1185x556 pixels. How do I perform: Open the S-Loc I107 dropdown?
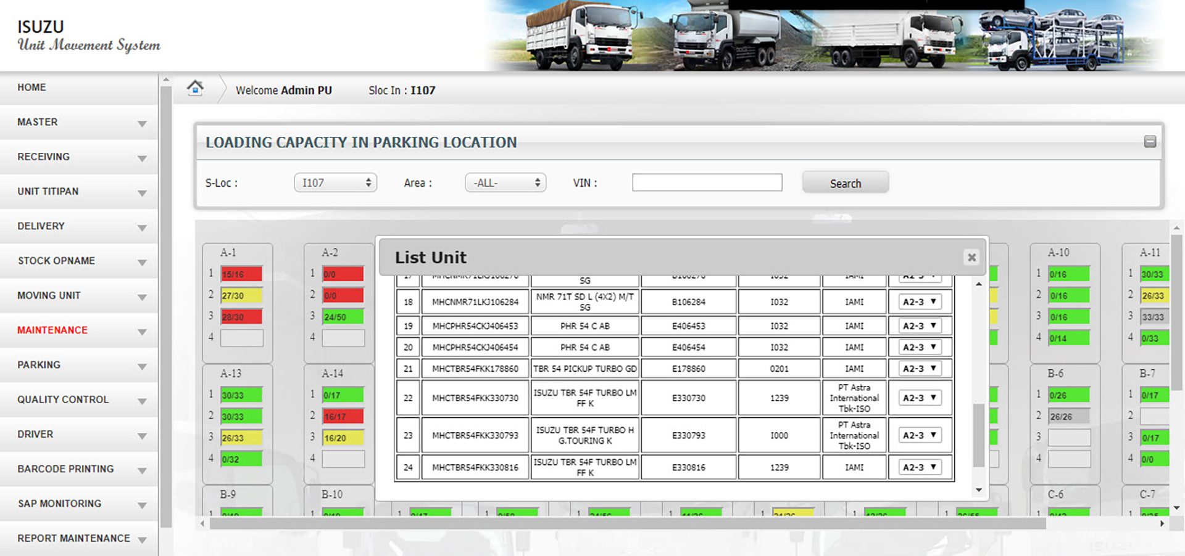pos(335,183)
